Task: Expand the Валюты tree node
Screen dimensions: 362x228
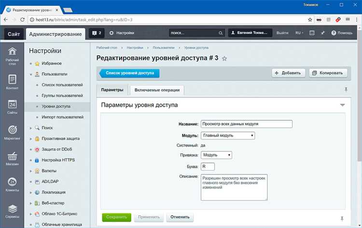Action: [31, 171]
